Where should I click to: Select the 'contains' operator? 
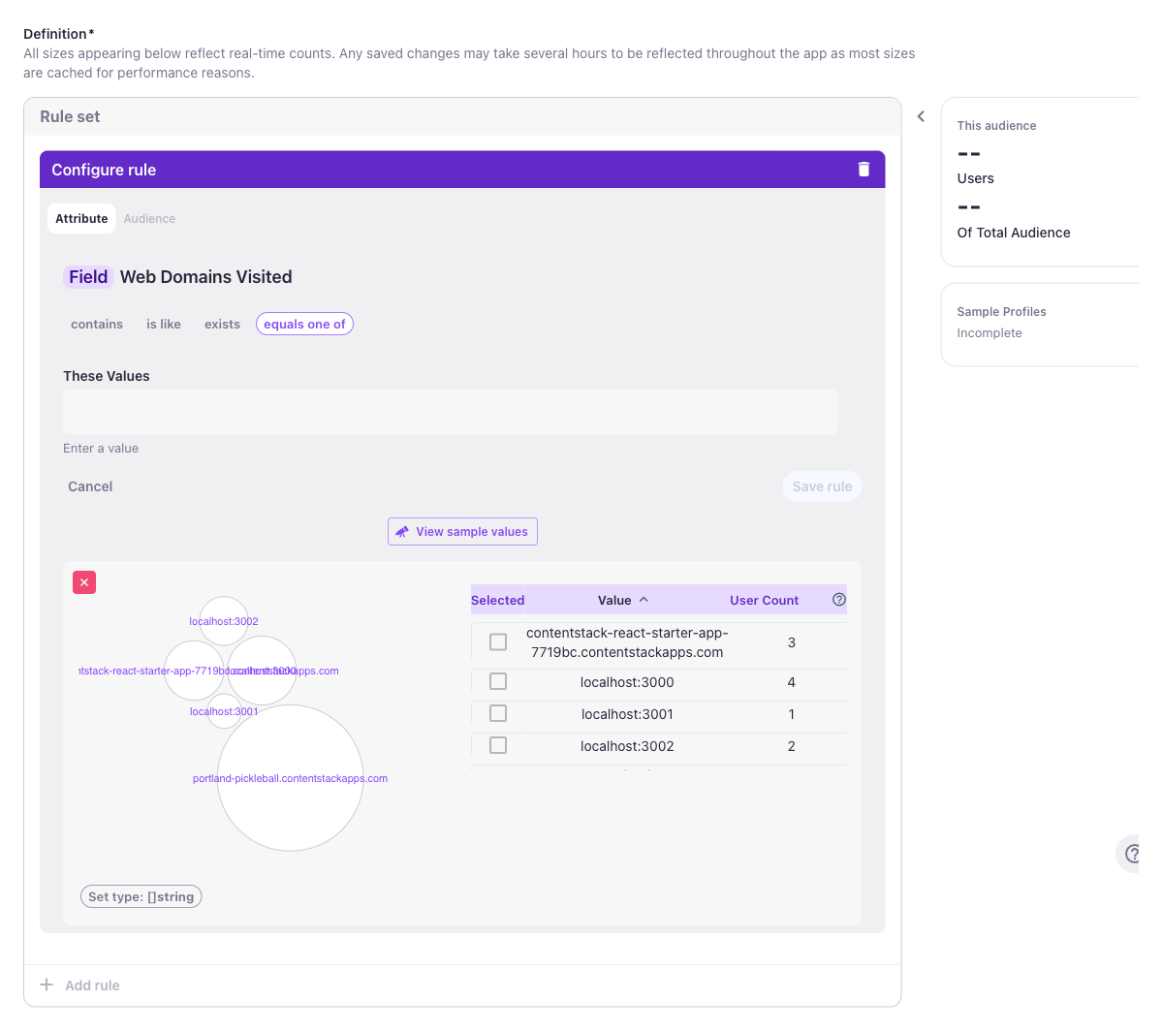pyautogui.click(x=97, y=324)
